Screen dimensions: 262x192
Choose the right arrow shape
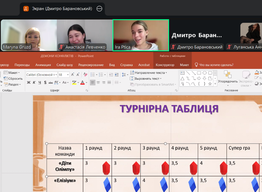pos(199,78)
